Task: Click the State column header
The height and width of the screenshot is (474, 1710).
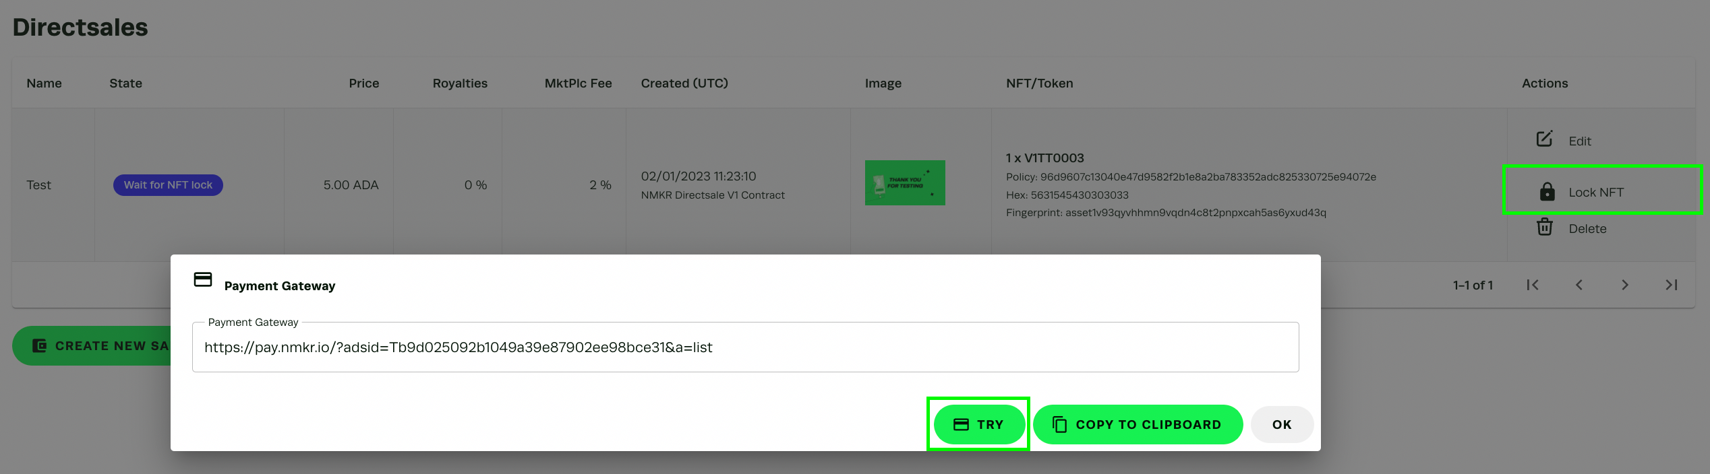Action: [x=125, y=83]
